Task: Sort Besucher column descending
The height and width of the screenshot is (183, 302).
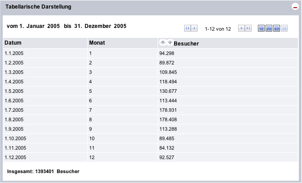Action: pyautogui.click(x=170, y=42)
